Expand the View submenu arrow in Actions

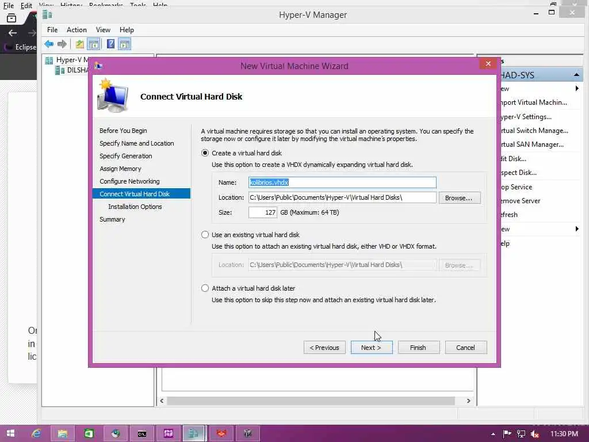click(x=577, y=229)
